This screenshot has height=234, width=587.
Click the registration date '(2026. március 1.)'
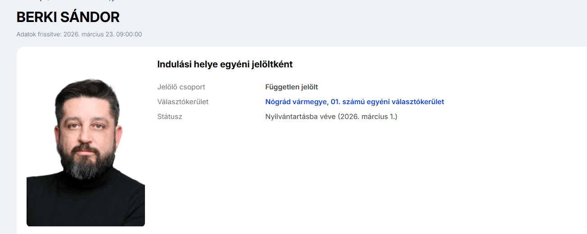tap(368, 117)
